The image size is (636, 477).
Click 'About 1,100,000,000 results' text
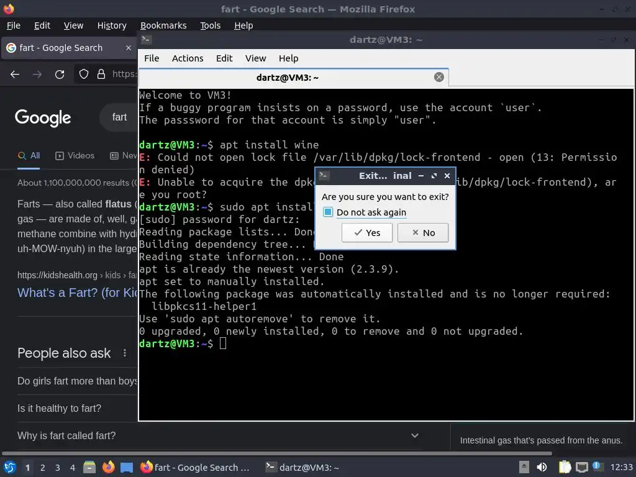pos(73,183)
